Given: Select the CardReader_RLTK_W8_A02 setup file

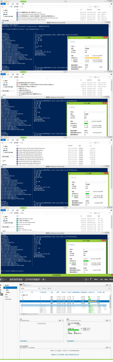Looking at the screenshot, I should (x=30, y=160).
